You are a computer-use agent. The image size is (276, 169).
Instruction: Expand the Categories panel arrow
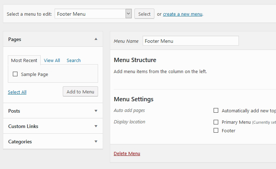click(96, 142)
